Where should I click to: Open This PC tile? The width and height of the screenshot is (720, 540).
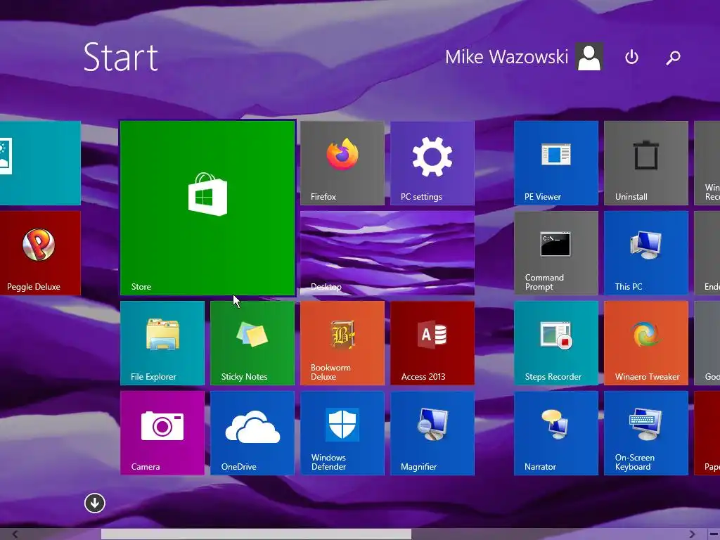[x=646, y=253]
